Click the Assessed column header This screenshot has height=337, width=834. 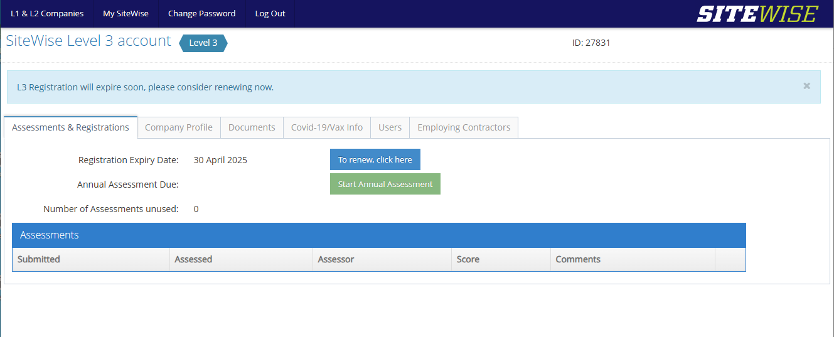click(x=241, y=259)
